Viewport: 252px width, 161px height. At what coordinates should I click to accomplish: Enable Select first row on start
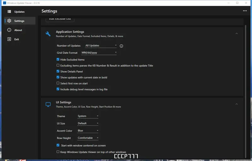(x=58, y=83)
